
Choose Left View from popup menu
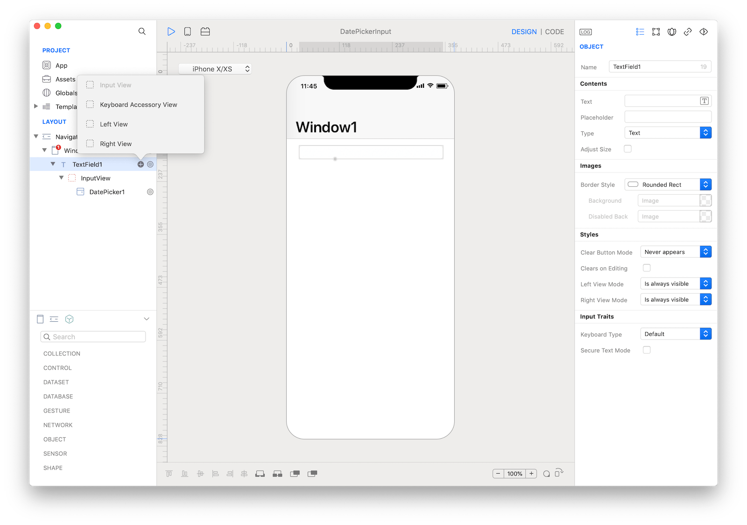(x=114, y=124)
